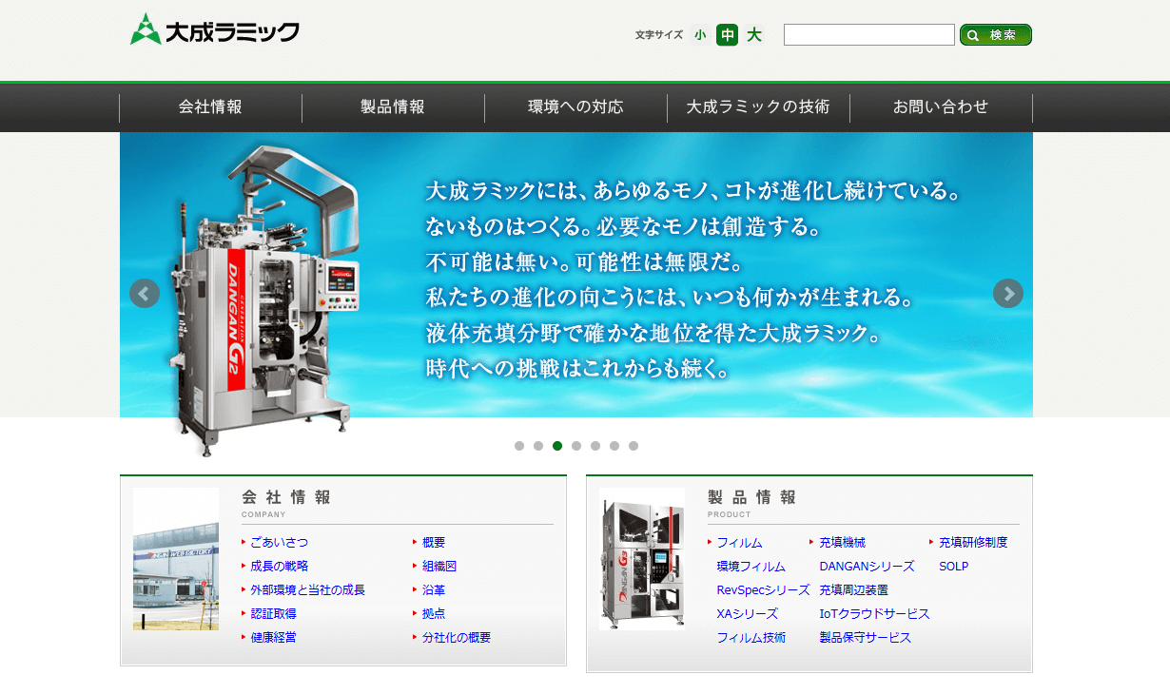The height and width of the screenshot is (694, 1170).
Task: Open the お問い合わせ navigation menu
Action: [941, 107]
